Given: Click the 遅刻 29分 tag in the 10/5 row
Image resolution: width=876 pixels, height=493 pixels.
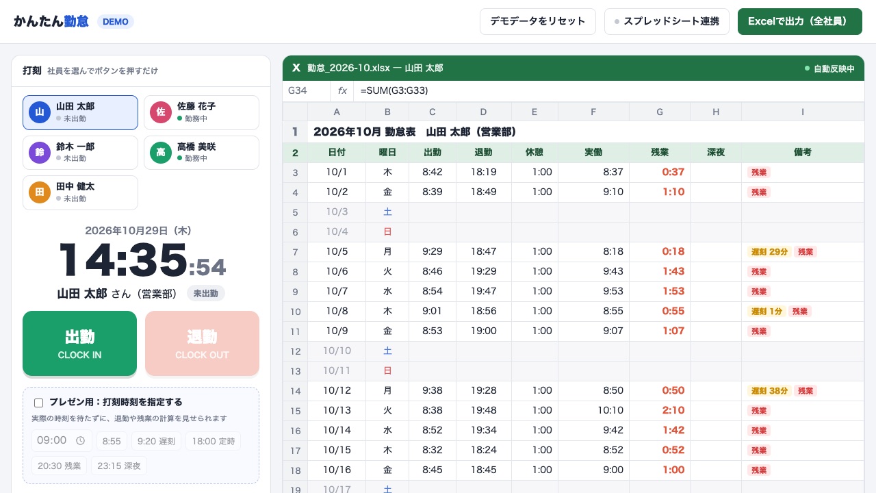Looking at the screenshot, I should pos(769,252).
